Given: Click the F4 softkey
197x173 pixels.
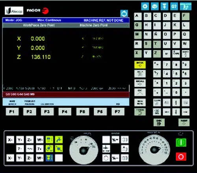Looking at the screenshot, I should [x=65, y=112].
